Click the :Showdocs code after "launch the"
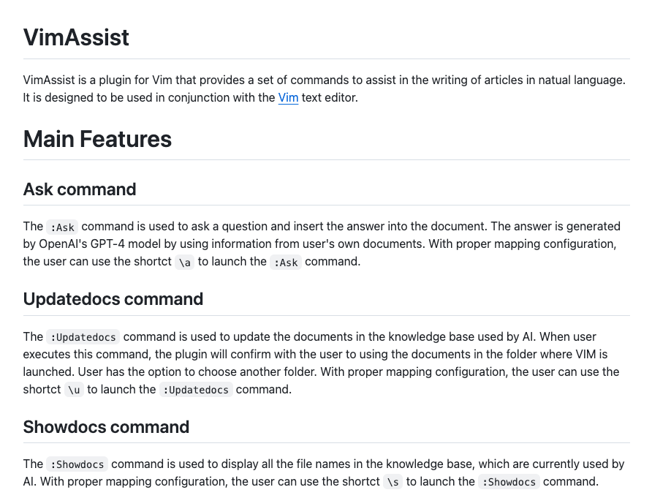The width and height of the screenshot is (652, 498). point(509,482)
